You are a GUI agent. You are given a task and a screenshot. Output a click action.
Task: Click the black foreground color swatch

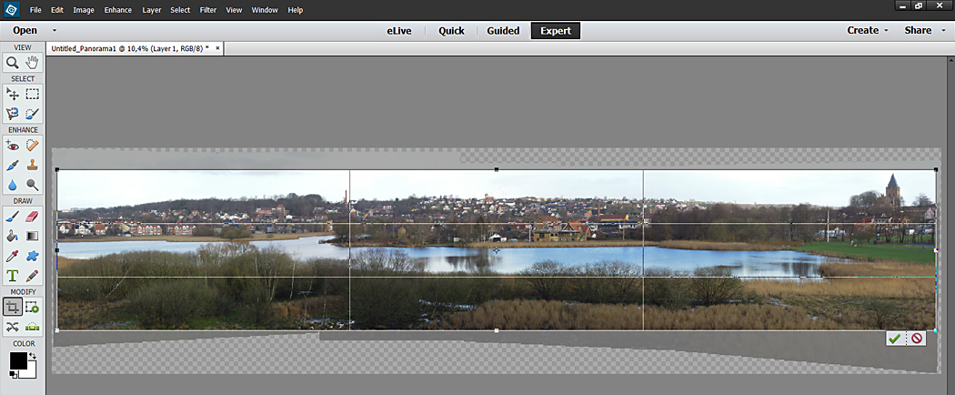click(17, 360)
